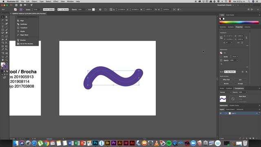Open InDesign from the Dock
Screen dimensions: 261x147
pyautogui.click(x=126, y=143)
